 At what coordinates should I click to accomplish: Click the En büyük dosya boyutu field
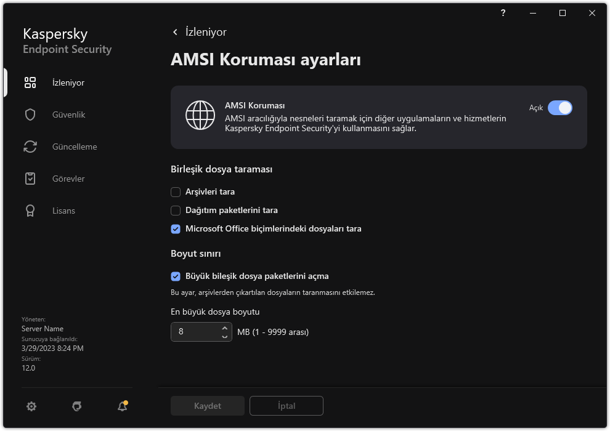(194, 332)
